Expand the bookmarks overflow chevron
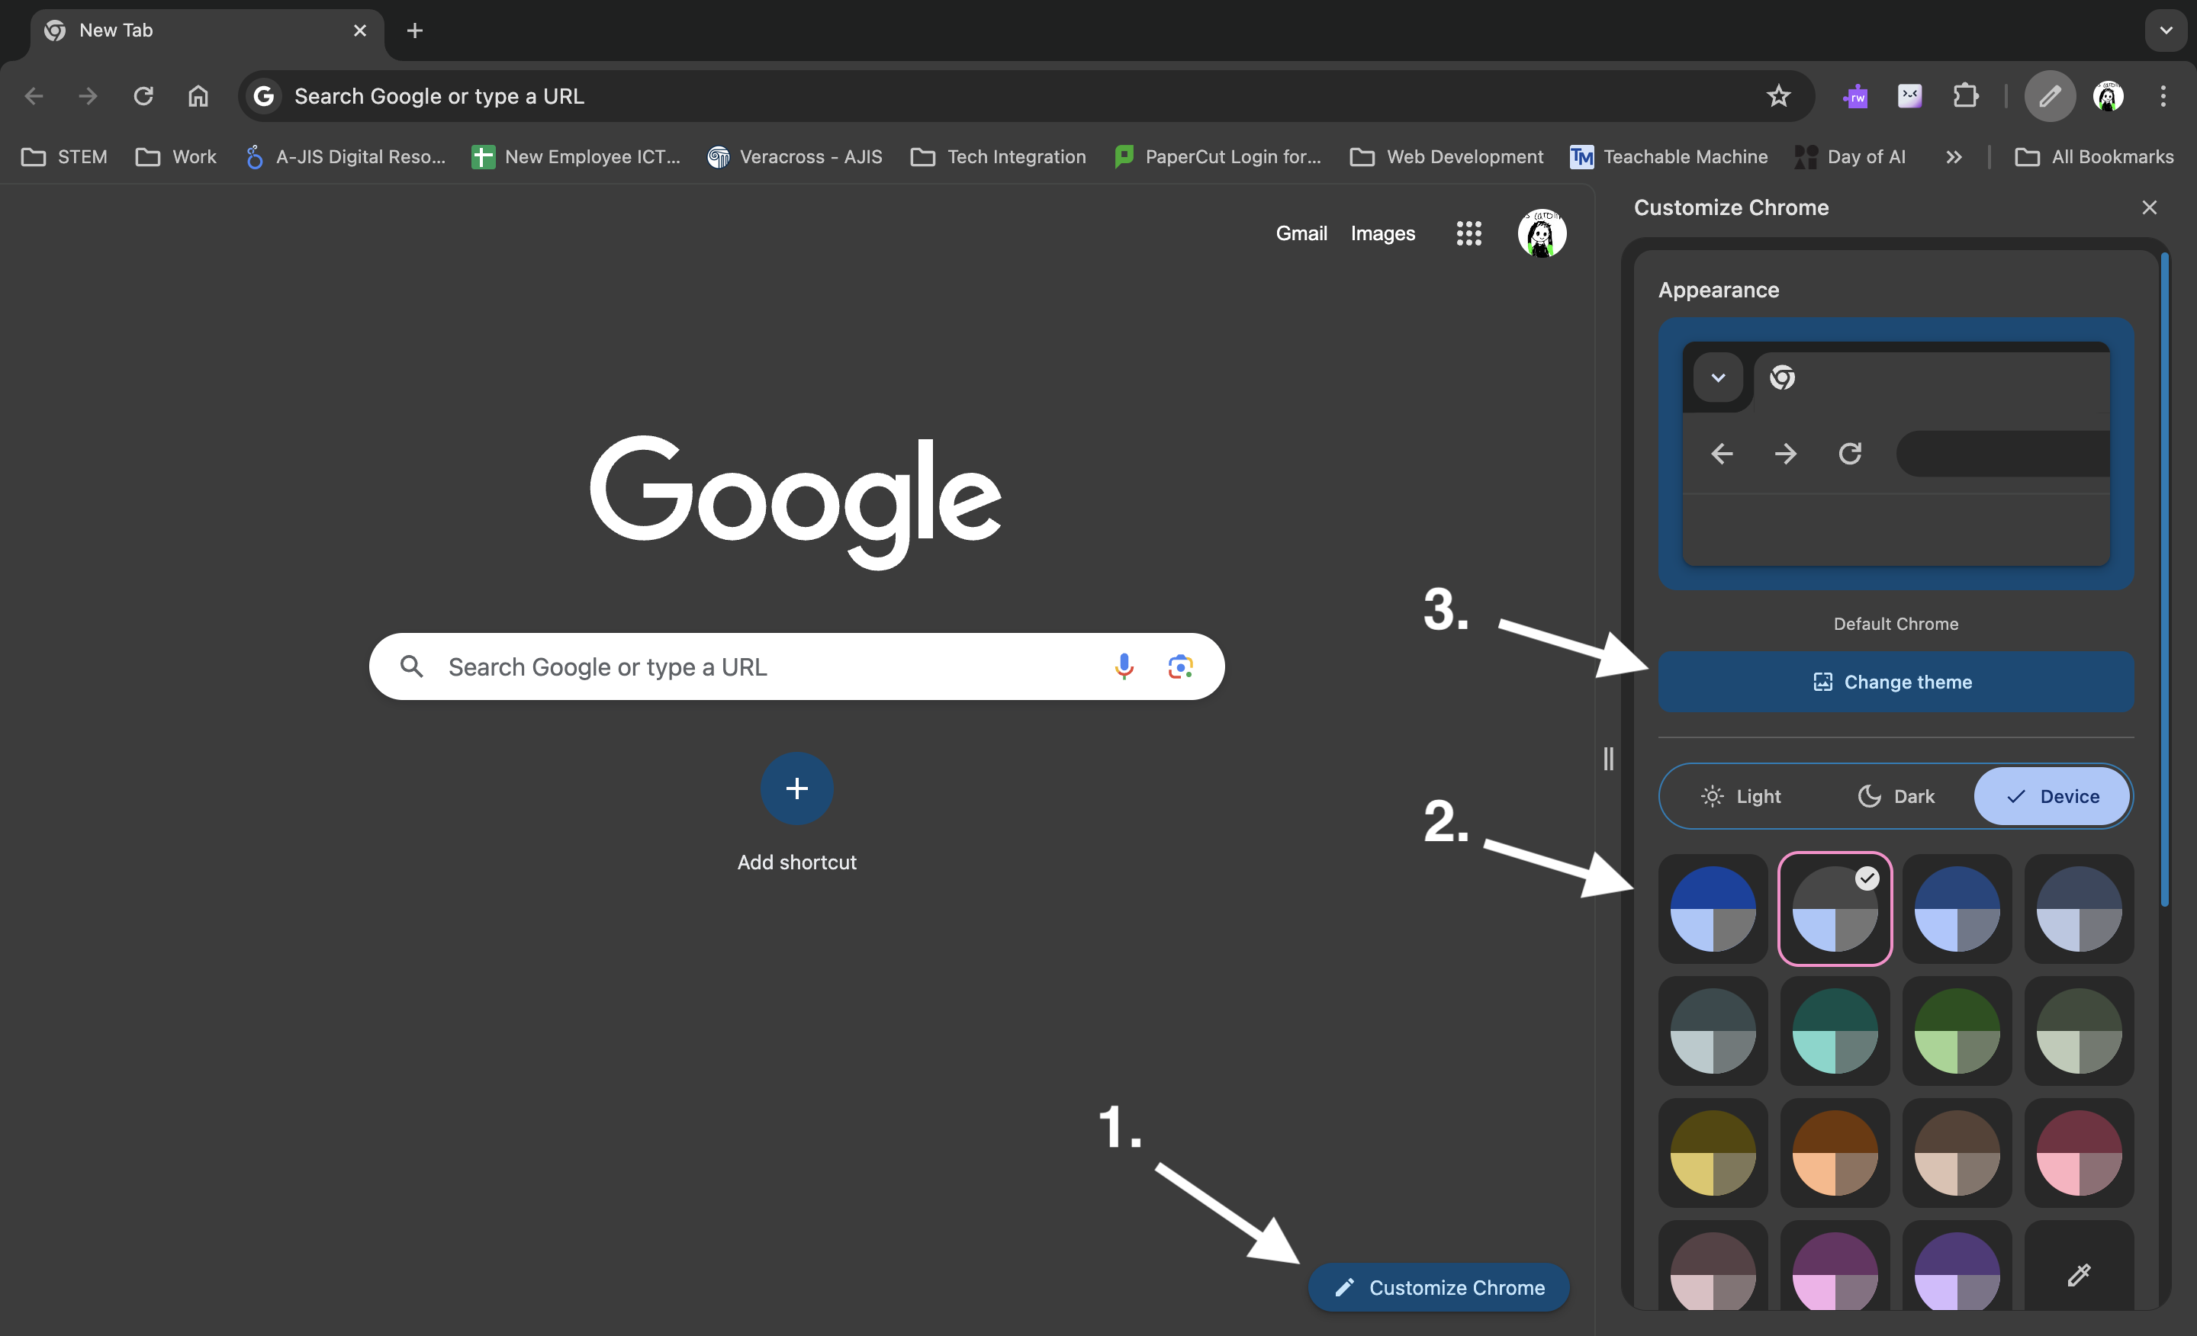The height and width of the screenshot is (1336, 2197). (x=1953, y=156)
